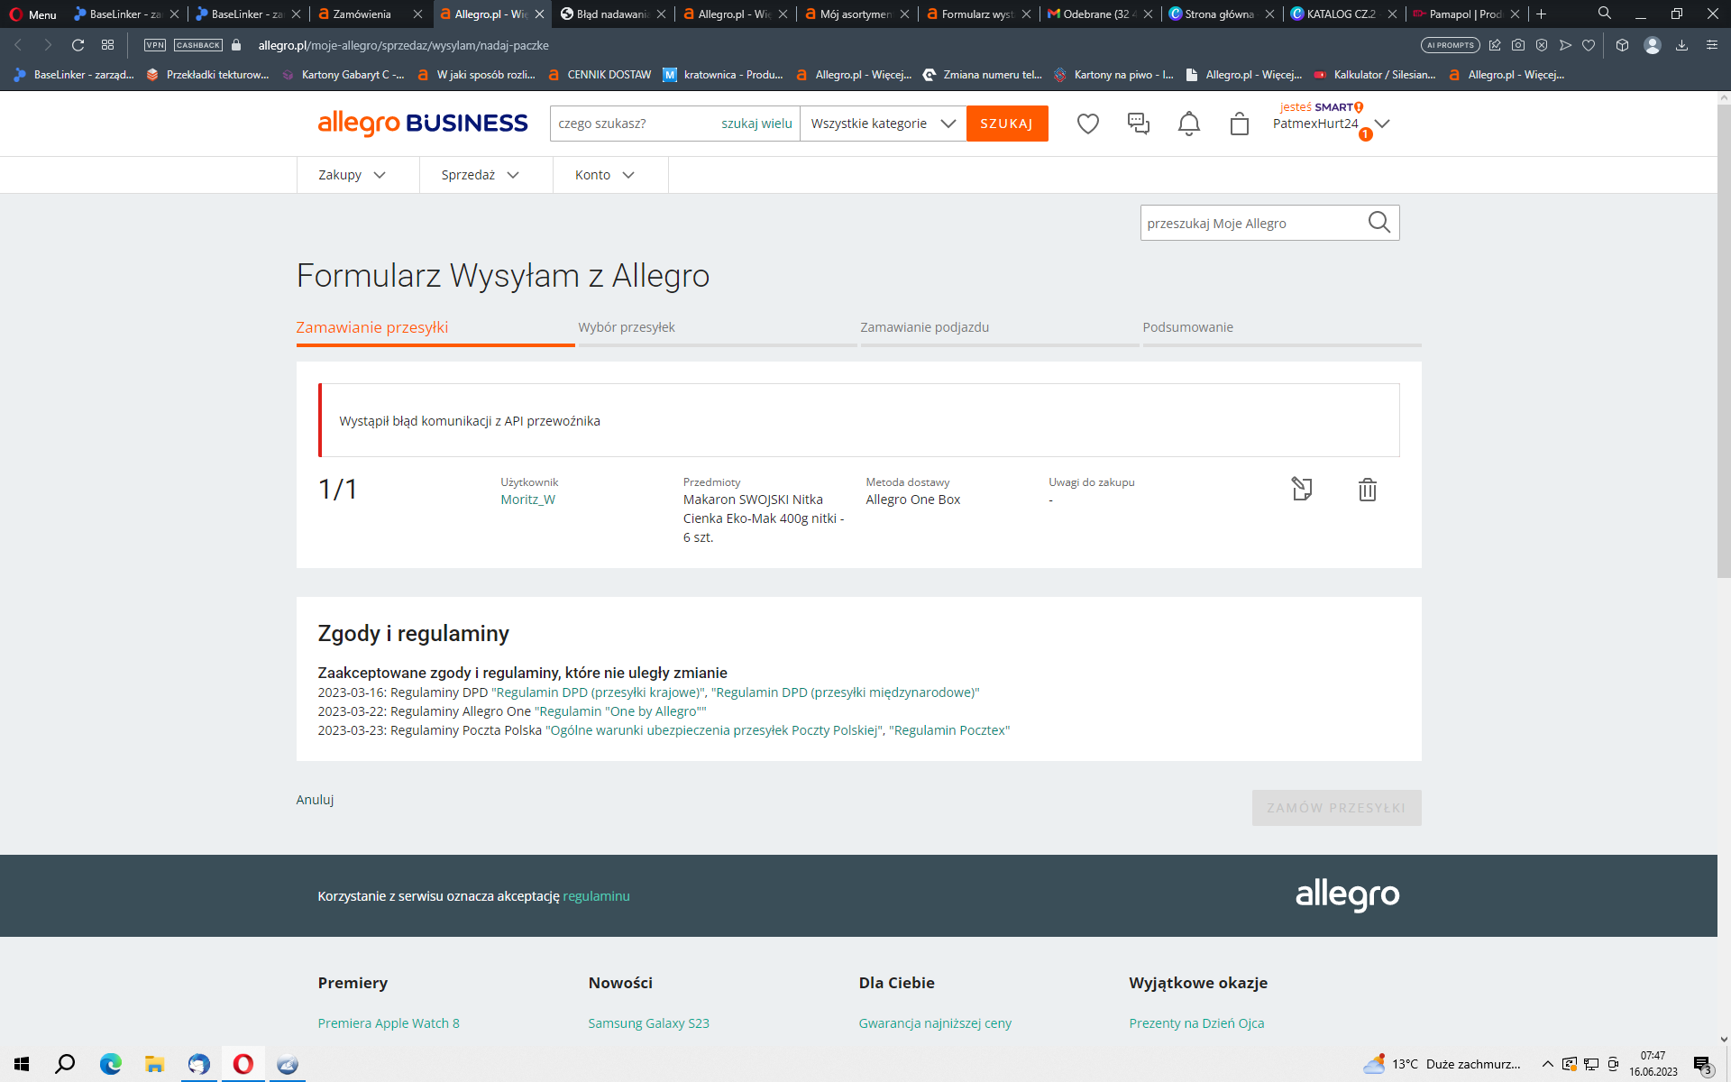
Task: Open Opera Menu button
Action: tap(33, 14)
